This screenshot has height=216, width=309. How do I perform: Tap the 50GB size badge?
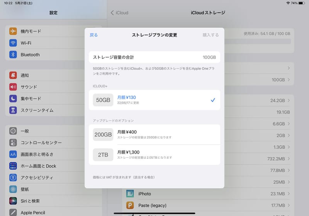103,100
